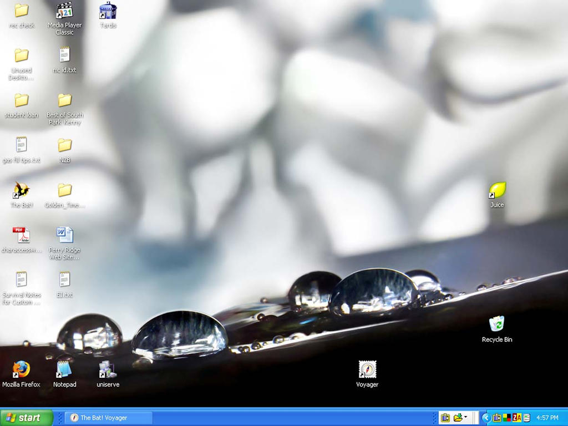Launch the Juice lemon shortcut
The width and height of the screenshot is (568, 426).
497,195
